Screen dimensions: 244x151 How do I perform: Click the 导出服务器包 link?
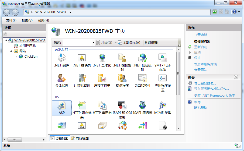tap(205, 83)
